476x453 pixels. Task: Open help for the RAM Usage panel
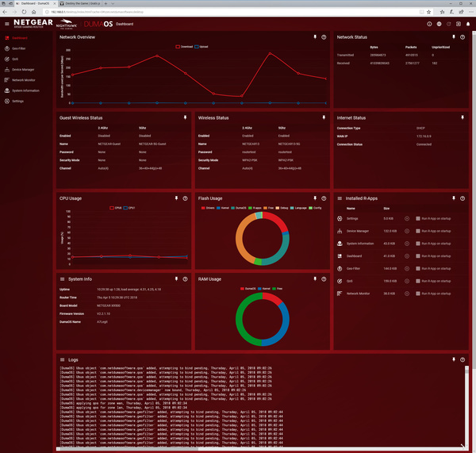pos(324,278)
